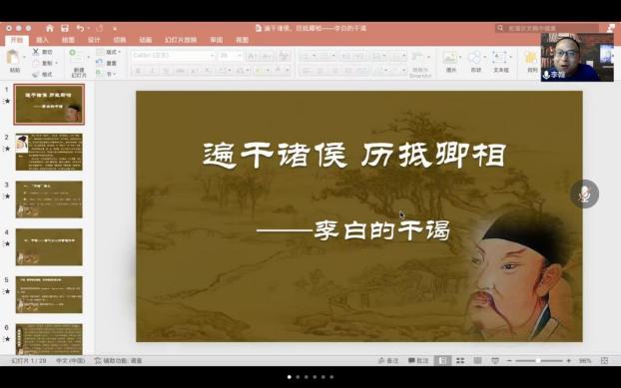
Task: Undo the last action with undo arrow
Action: point(81,28)
